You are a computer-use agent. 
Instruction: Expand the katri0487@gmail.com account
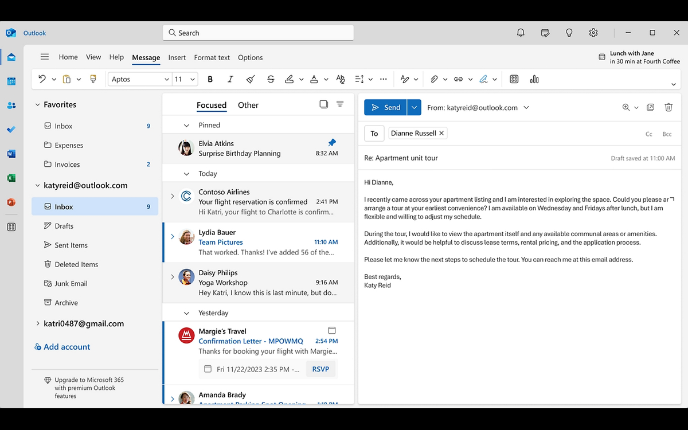37,323
